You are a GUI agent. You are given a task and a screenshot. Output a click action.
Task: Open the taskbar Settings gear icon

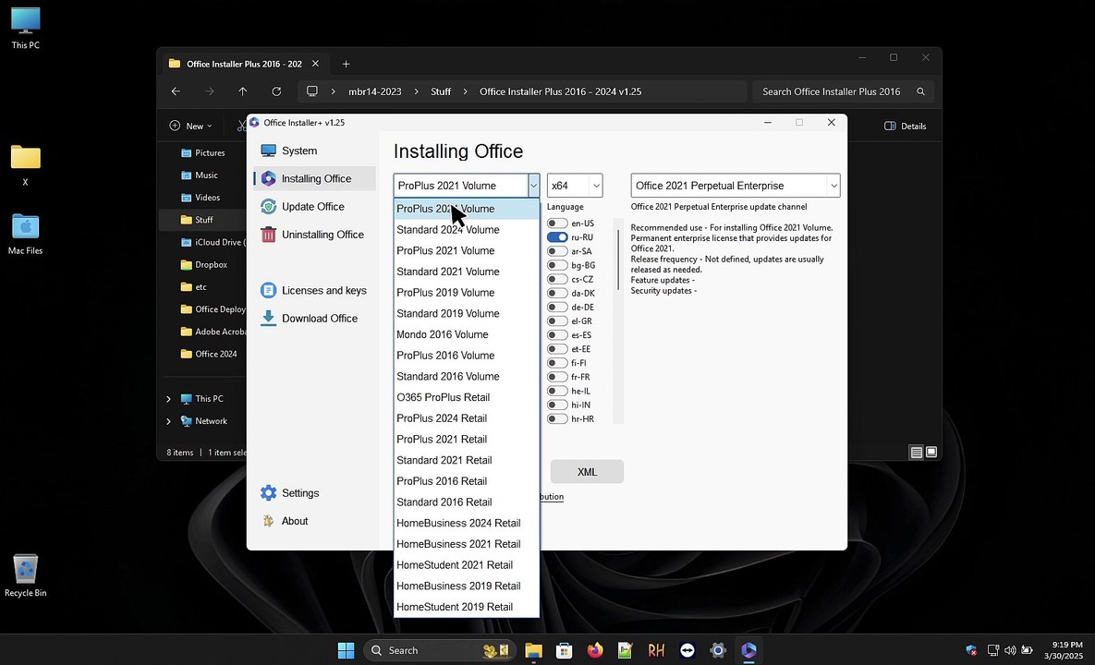pyautogui.click(x=718, y=650)
